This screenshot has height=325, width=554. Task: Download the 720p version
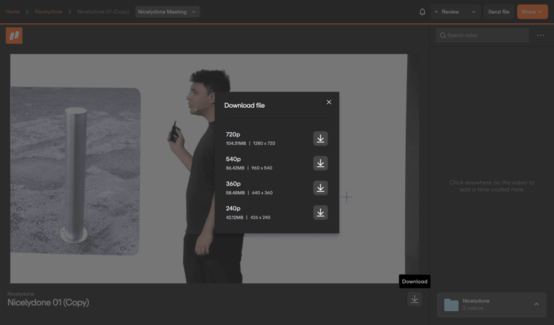[x=320, y=139]
